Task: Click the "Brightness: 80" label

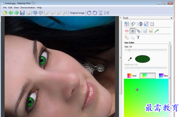Action: click(x=131, y=64)
